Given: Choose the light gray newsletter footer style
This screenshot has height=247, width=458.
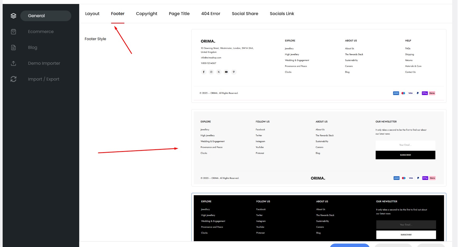Looking at the screenshot, I should [x=319, y=148].
